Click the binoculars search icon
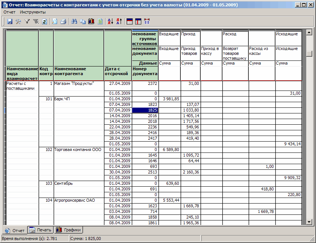The image size is (316, 243). pyautogui.click(x=74, y=21)
